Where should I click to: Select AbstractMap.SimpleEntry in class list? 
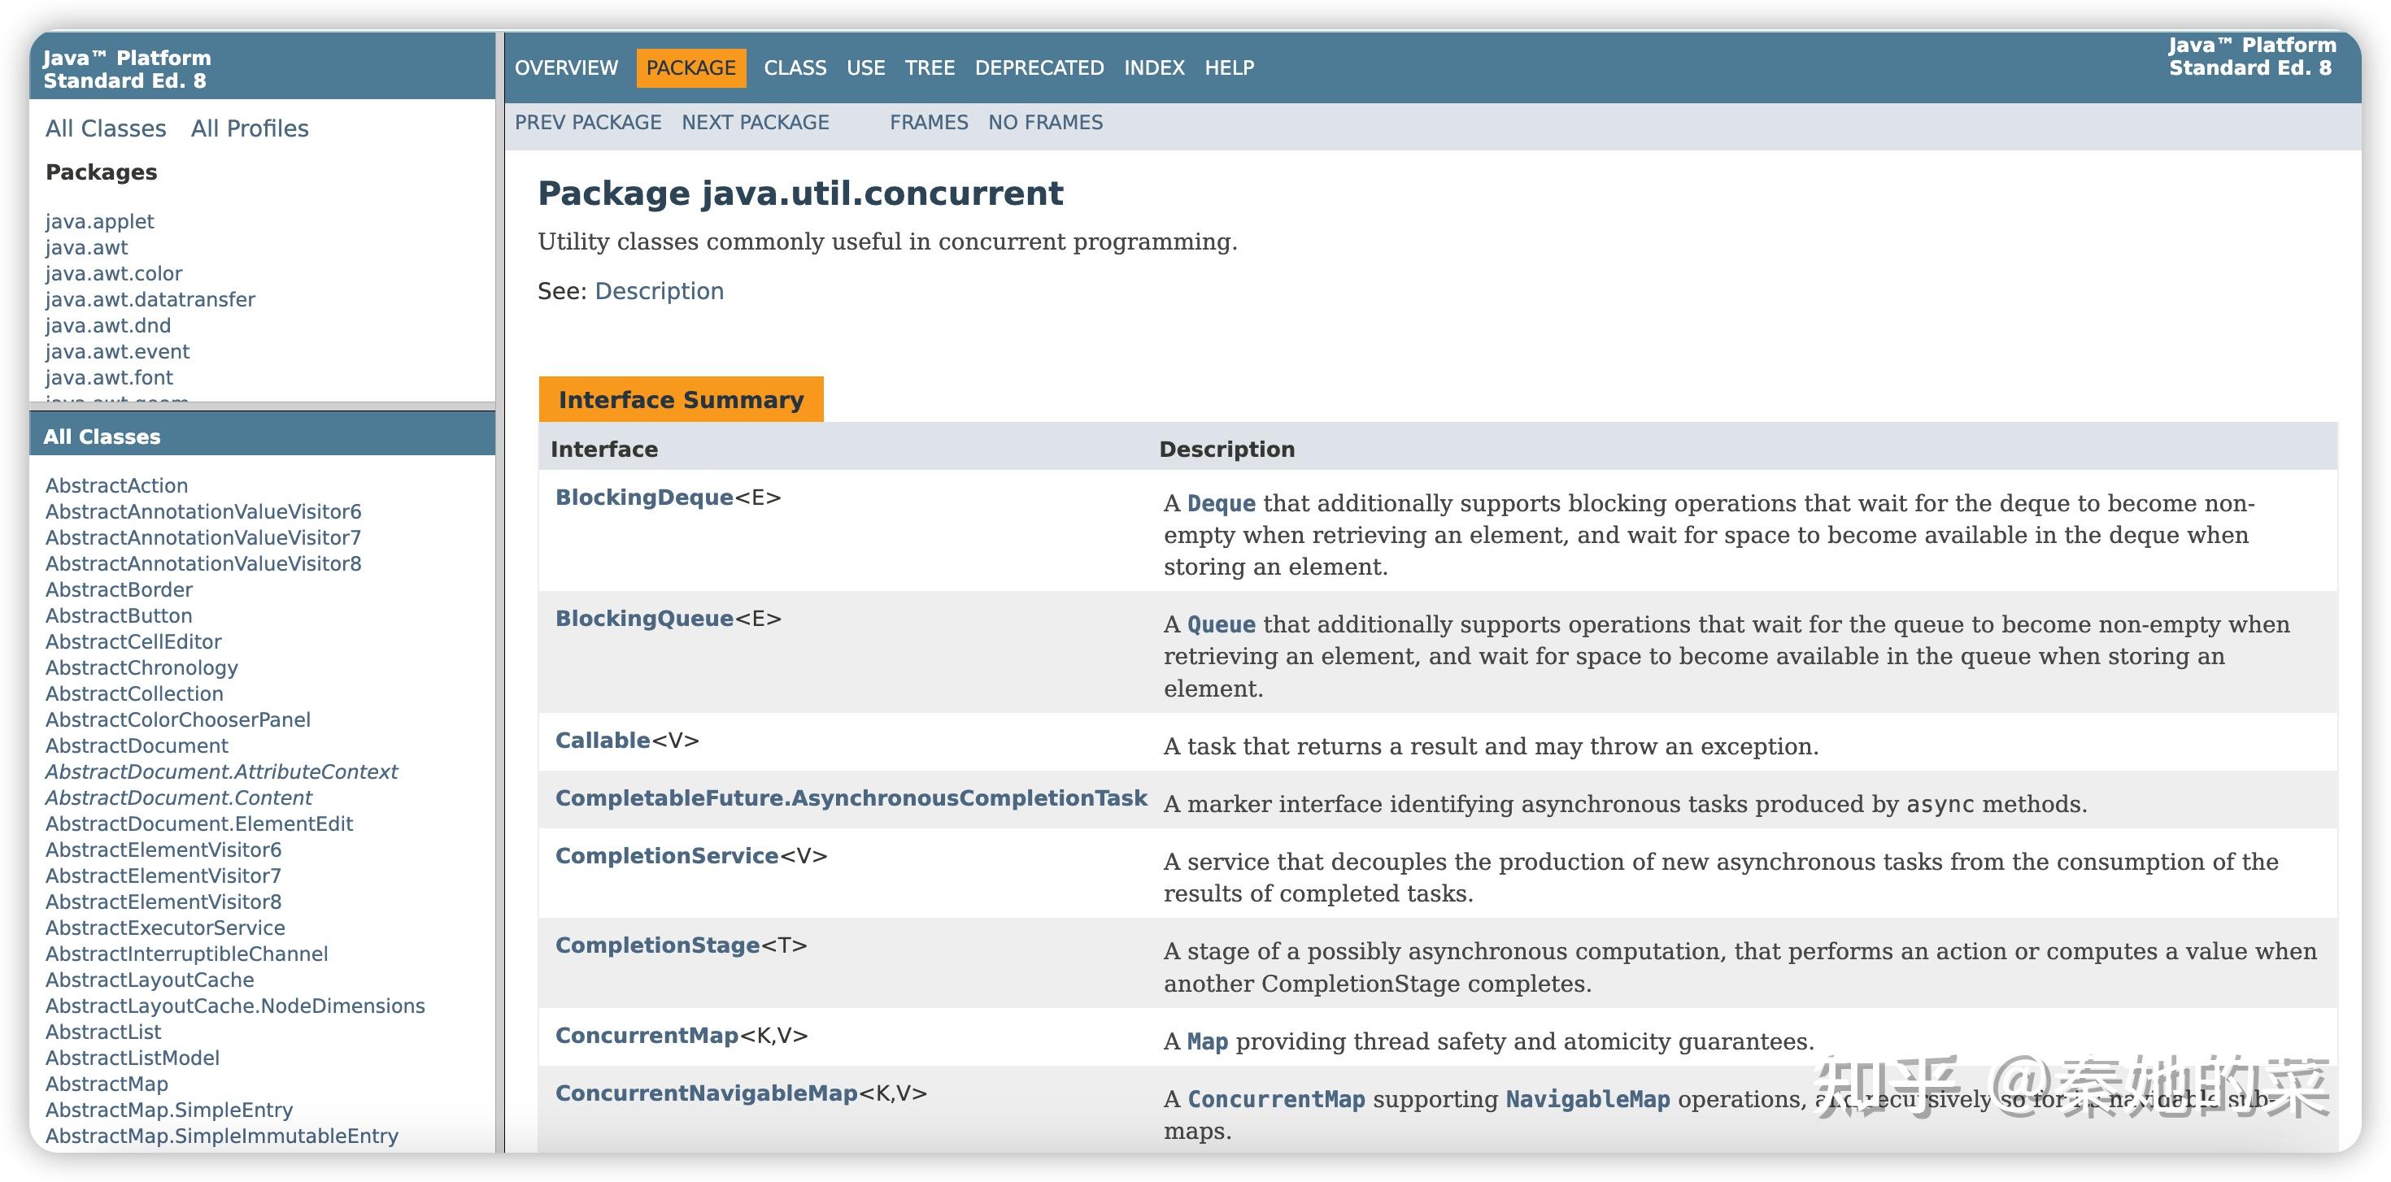point(169,1110)
